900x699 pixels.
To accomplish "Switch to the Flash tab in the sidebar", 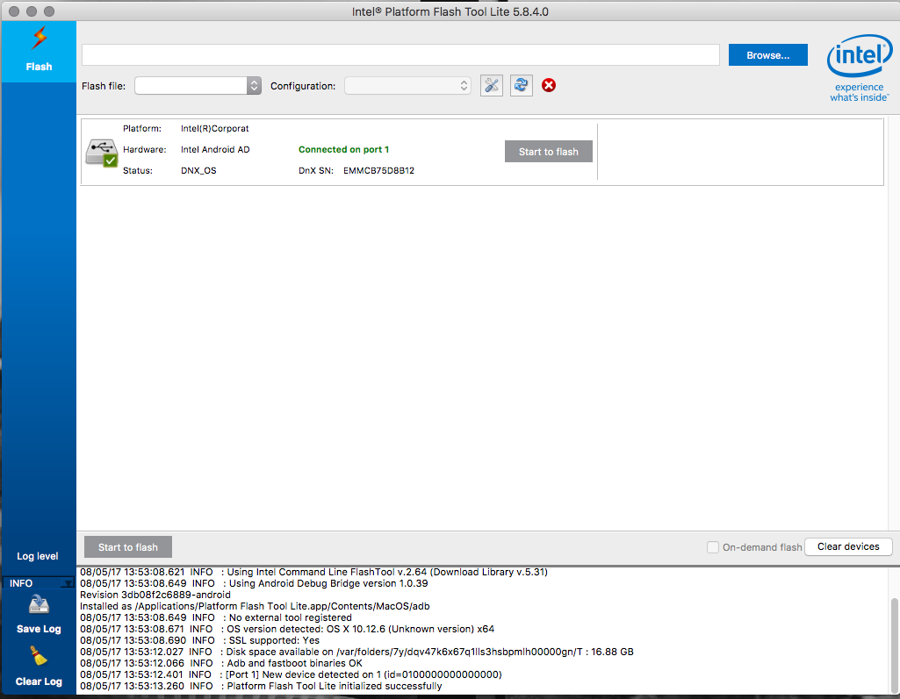I will (38, 51).
